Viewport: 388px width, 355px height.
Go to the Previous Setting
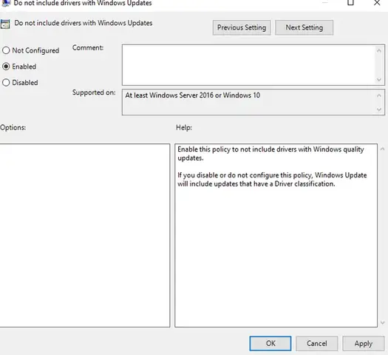tap(242, 27)
